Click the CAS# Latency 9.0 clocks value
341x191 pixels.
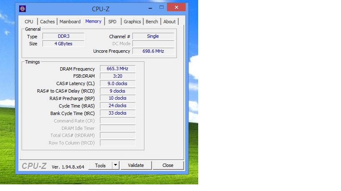[x=118, y=83]
